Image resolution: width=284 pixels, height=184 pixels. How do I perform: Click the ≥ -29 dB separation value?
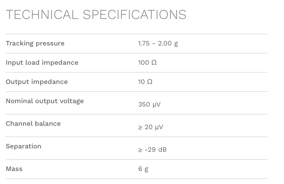[152, 150]
